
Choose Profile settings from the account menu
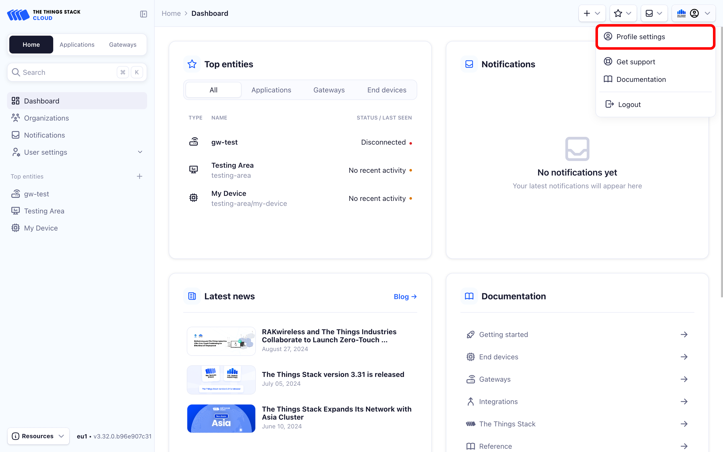(x=641, y=36)
